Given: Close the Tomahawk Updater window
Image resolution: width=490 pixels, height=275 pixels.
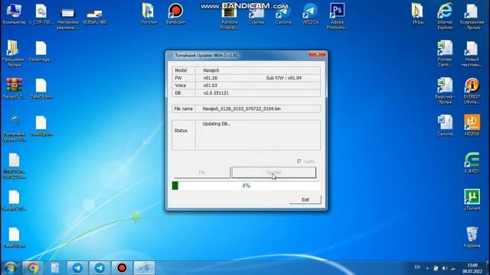Looking at the screenshot, I should tap(317, 54).
